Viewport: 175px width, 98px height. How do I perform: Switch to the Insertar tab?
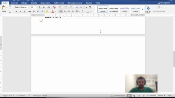coord(14,3)
